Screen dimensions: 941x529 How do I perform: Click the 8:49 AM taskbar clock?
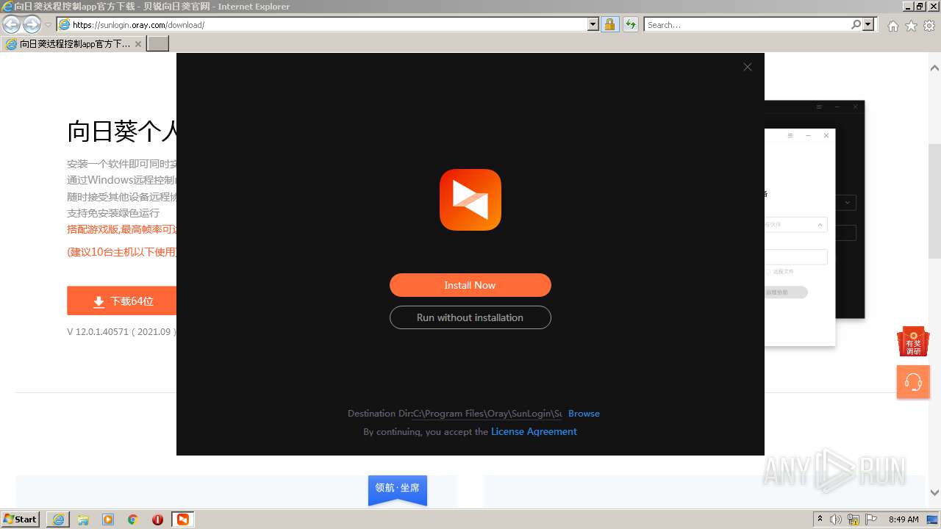point(904,519)
